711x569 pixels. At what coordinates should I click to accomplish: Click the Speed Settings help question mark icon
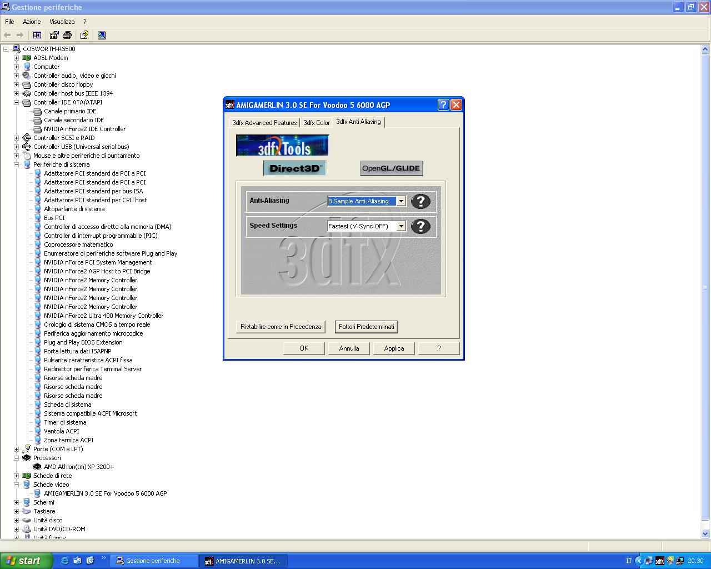(420, 226)
